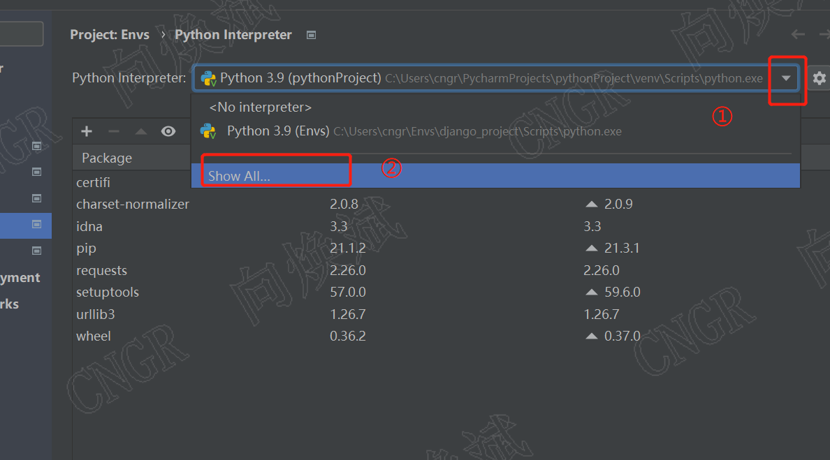This screenshot has width=830, height=460.
Task: Click the selected highlighted sidebar settings item
Action: coord(25,225)
